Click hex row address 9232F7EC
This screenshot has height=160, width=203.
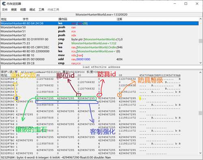pos(7,147)
